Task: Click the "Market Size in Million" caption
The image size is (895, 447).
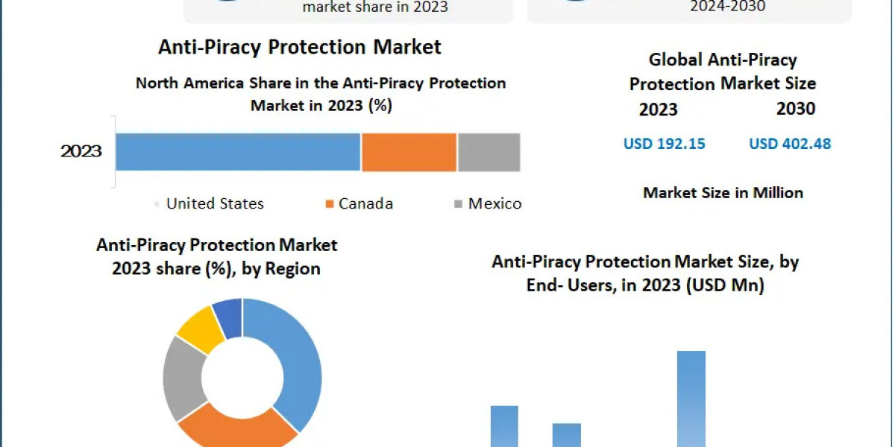Action: (x=723, y=193)
